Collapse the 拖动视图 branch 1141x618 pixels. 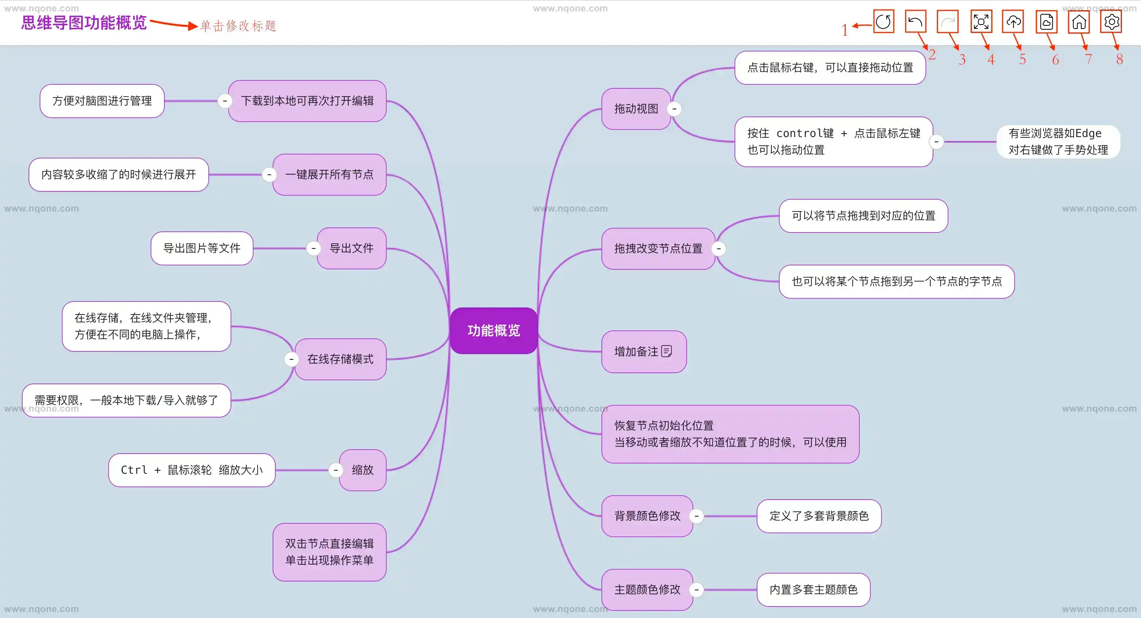point(675,109)
